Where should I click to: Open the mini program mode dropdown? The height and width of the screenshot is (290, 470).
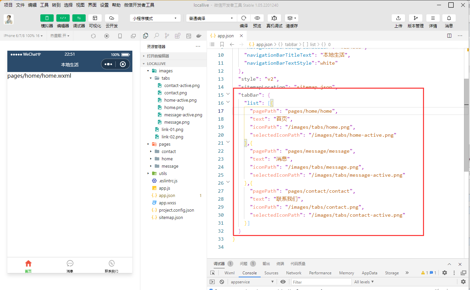coord(155,18)
